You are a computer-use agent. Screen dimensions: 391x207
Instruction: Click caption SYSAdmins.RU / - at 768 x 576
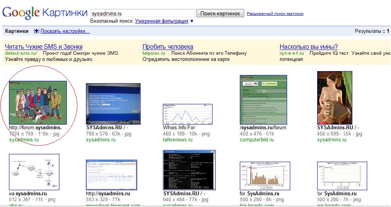click(107, 127)
